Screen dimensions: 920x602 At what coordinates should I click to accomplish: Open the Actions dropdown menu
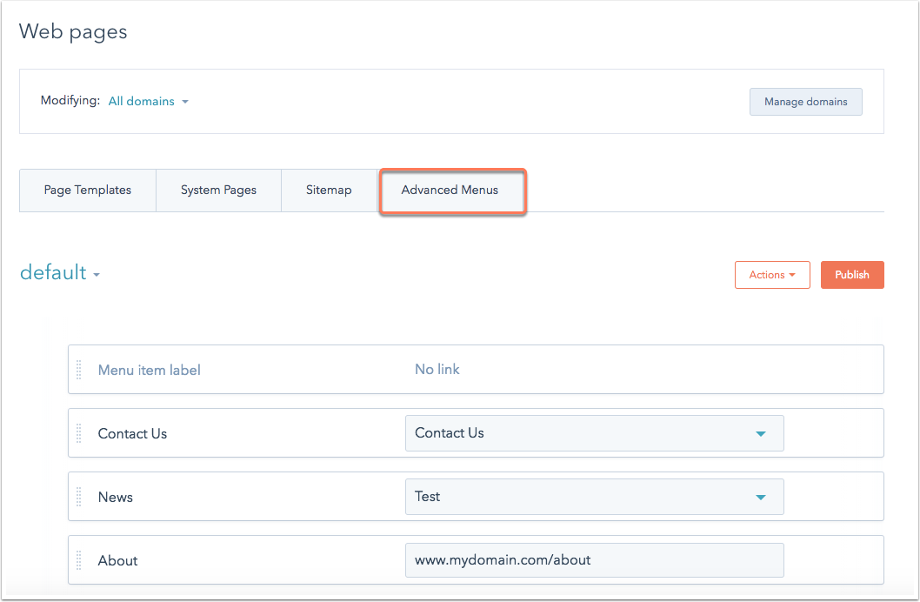click(772, 275)
